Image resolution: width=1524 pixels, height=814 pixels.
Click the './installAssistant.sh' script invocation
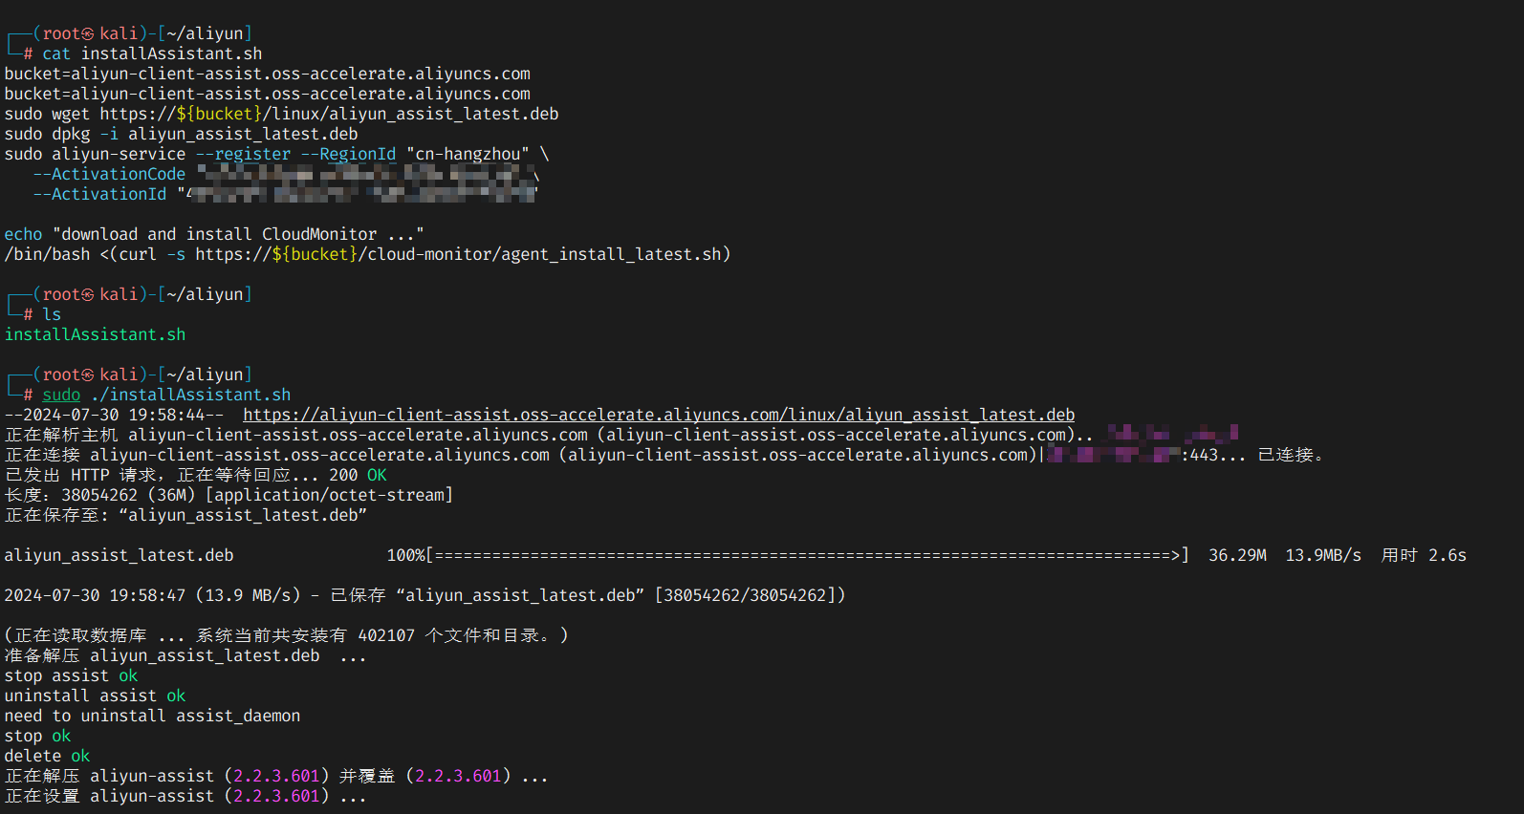(191, 395)
